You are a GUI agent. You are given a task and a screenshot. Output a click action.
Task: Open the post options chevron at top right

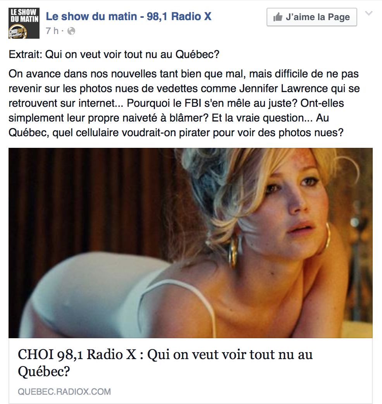click(369, 13)
